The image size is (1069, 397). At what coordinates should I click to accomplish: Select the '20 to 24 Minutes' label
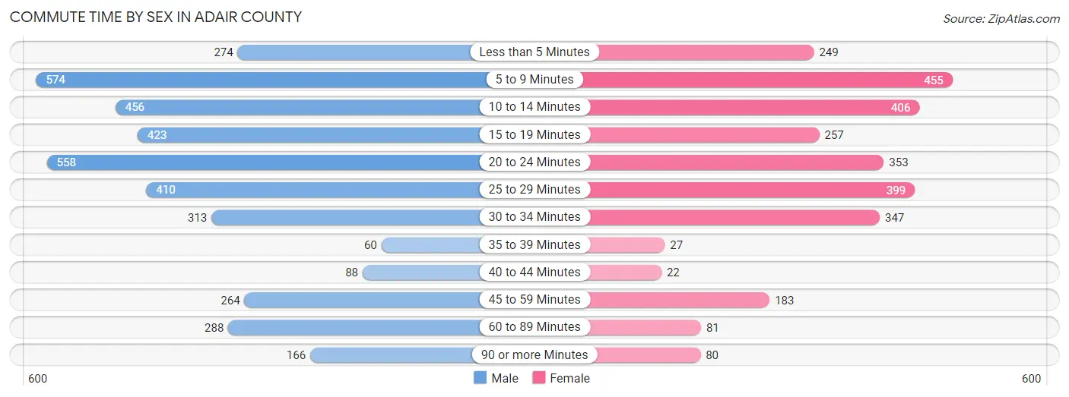[534, 162]
